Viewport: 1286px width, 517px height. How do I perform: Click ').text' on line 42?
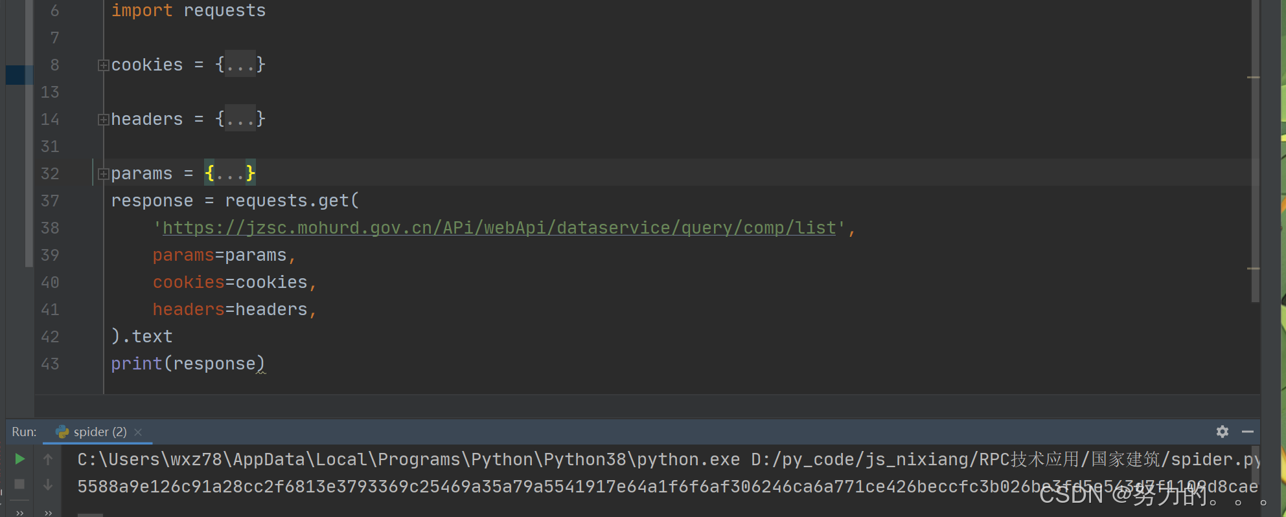(x=142, y=336)
